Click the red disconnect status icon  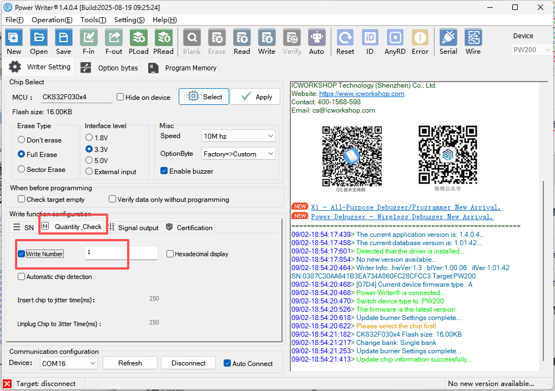click(x=7, y=384)
